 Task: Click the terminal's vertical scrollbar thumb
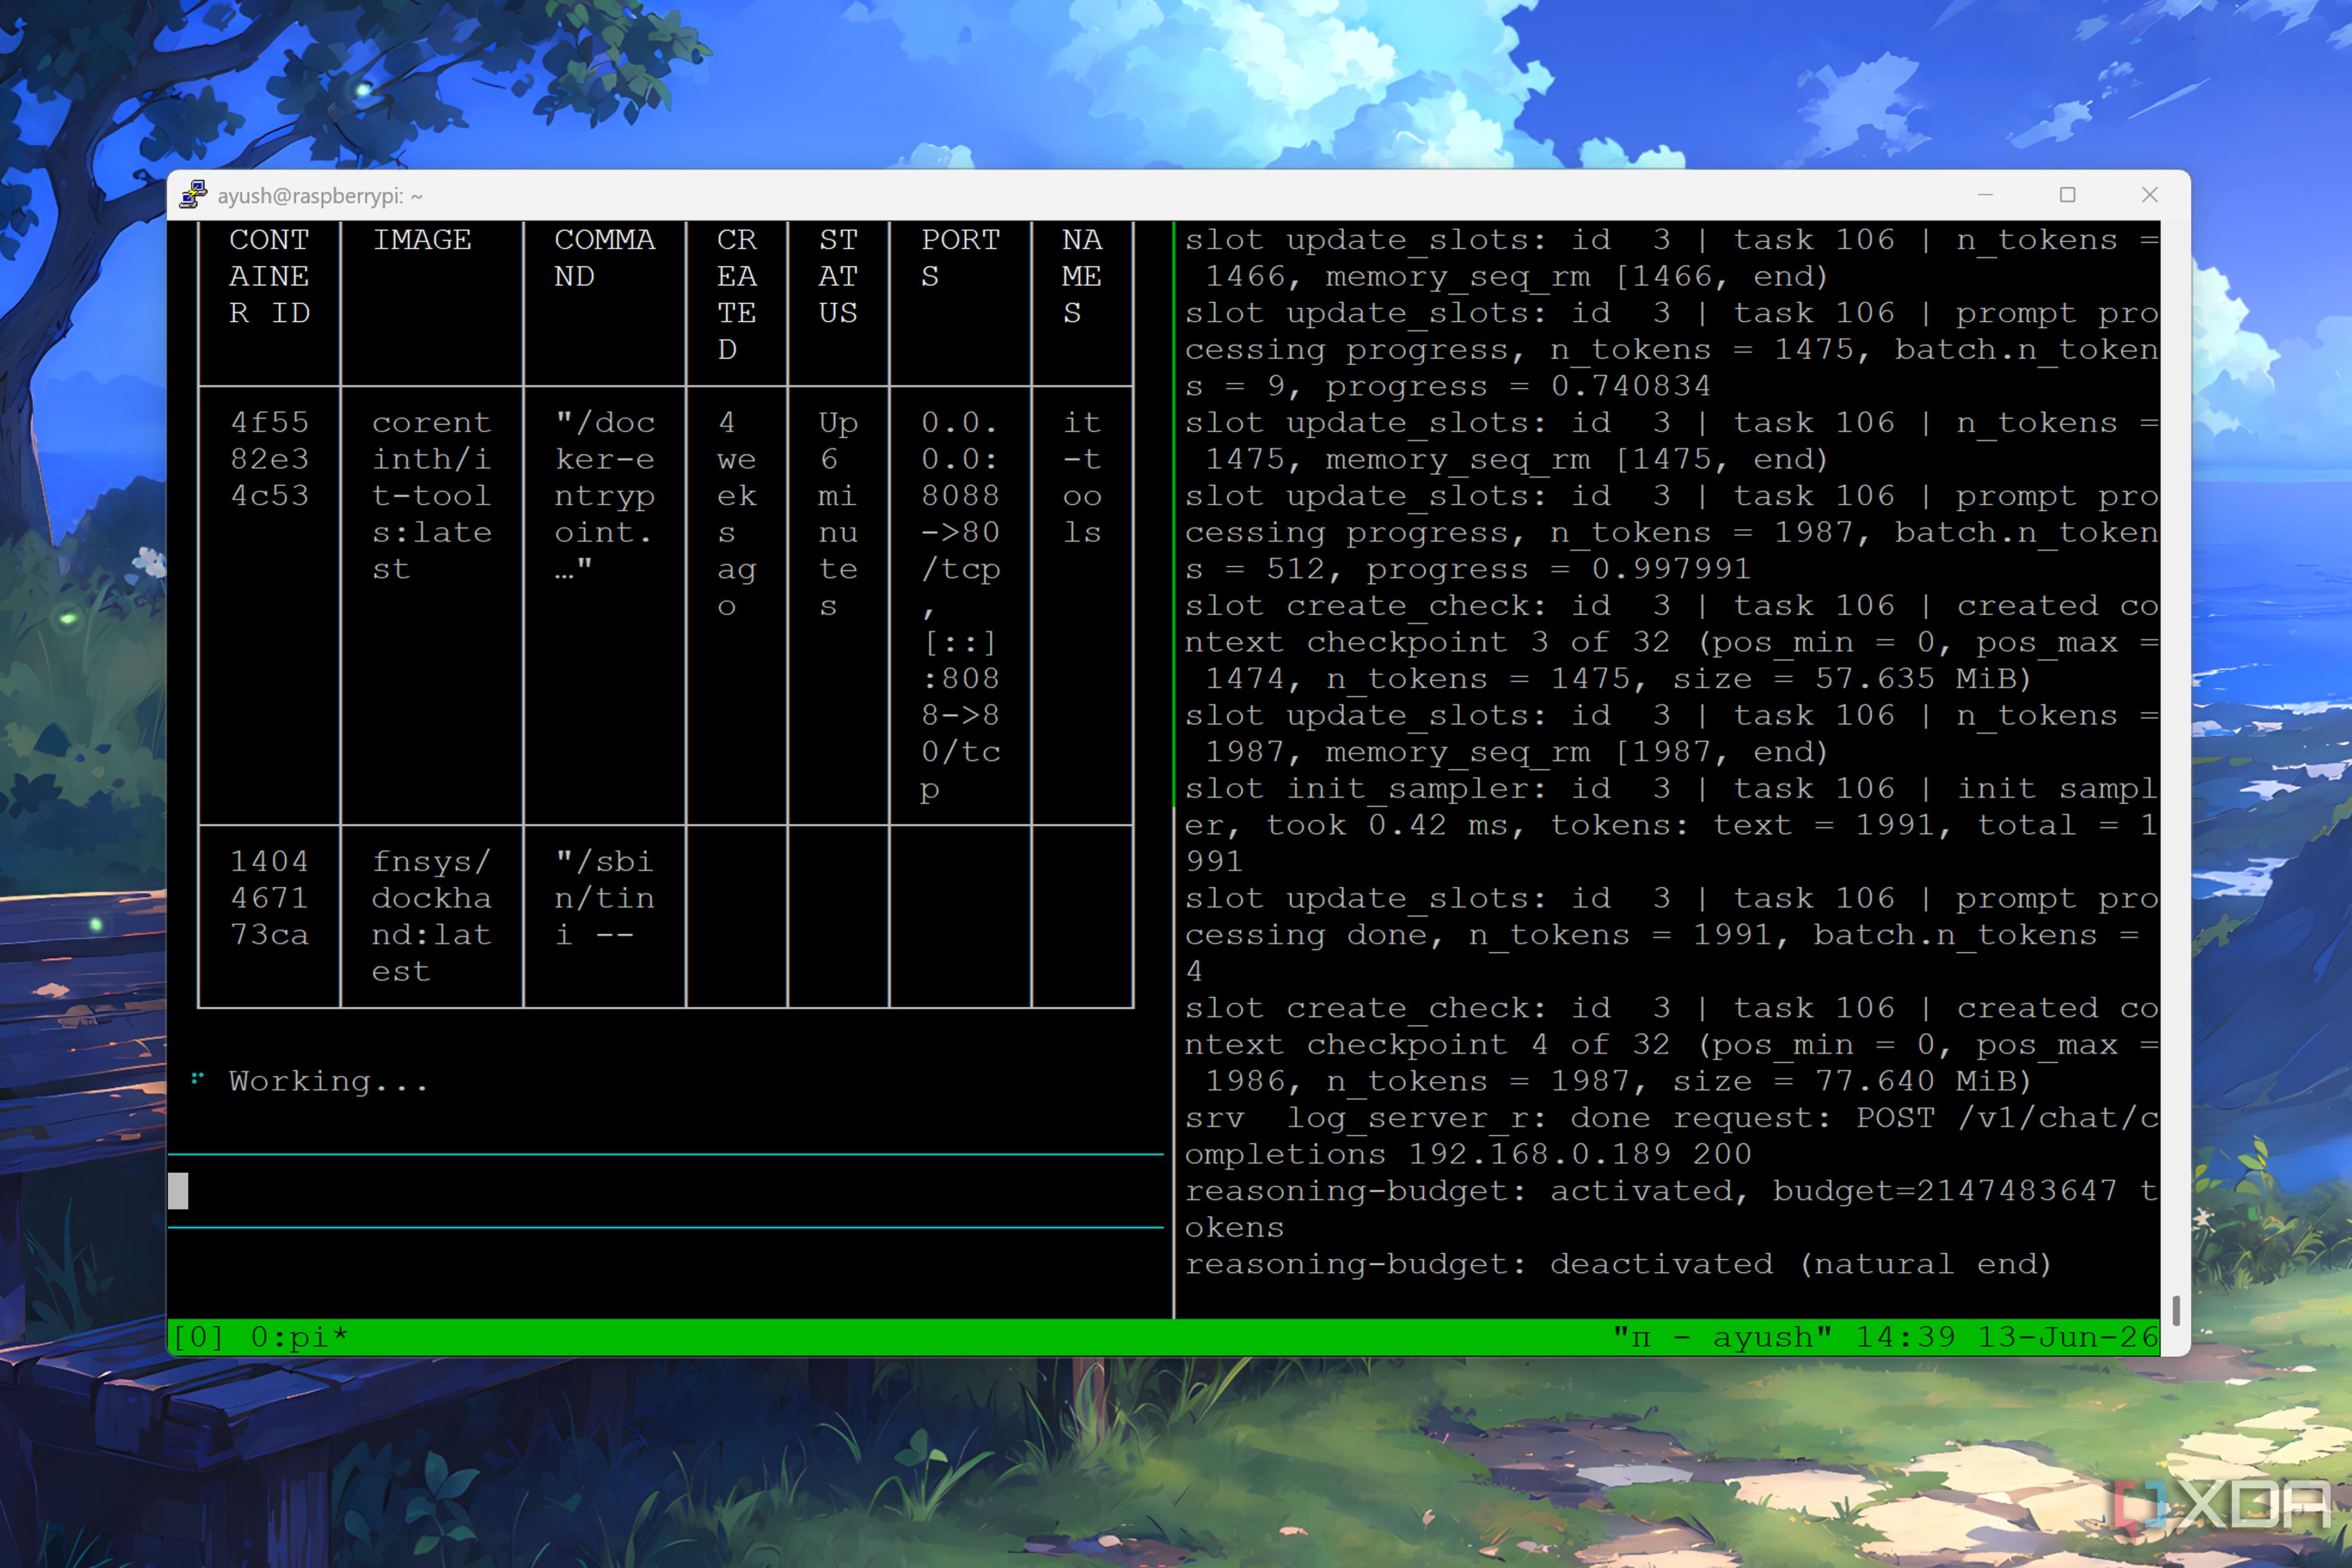click(x=2176, y=1310)
